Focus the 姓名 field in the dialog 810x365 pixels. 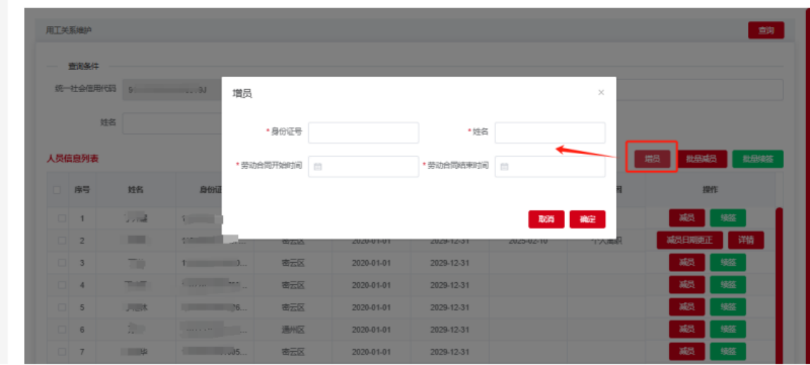click(x=549, y=133)
